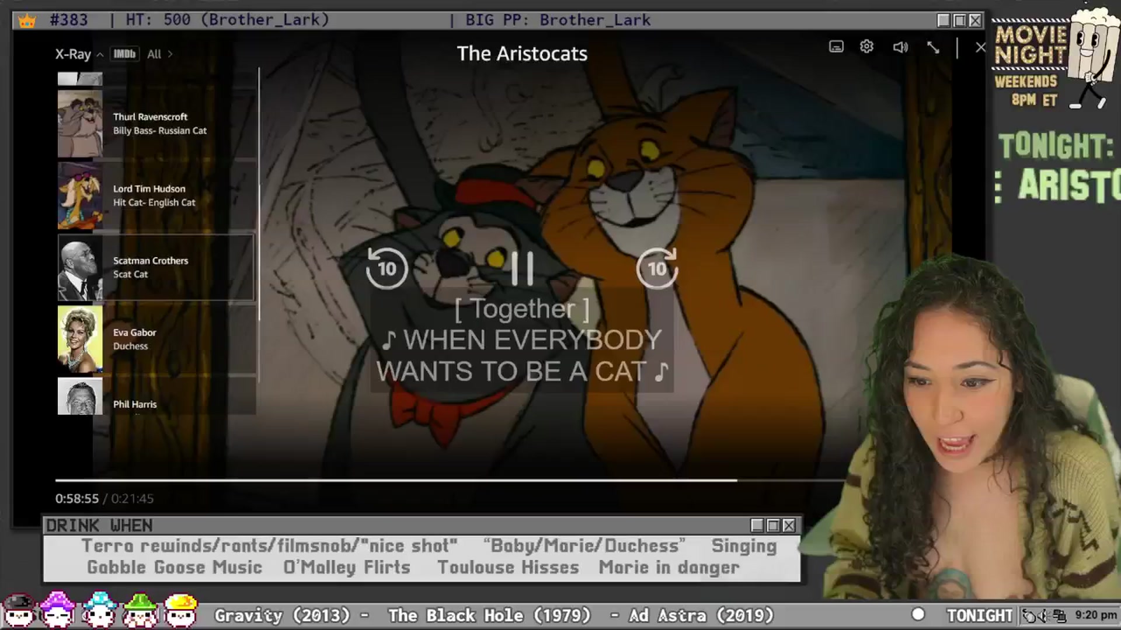Minimize the top overlay window

pos(944,20)
